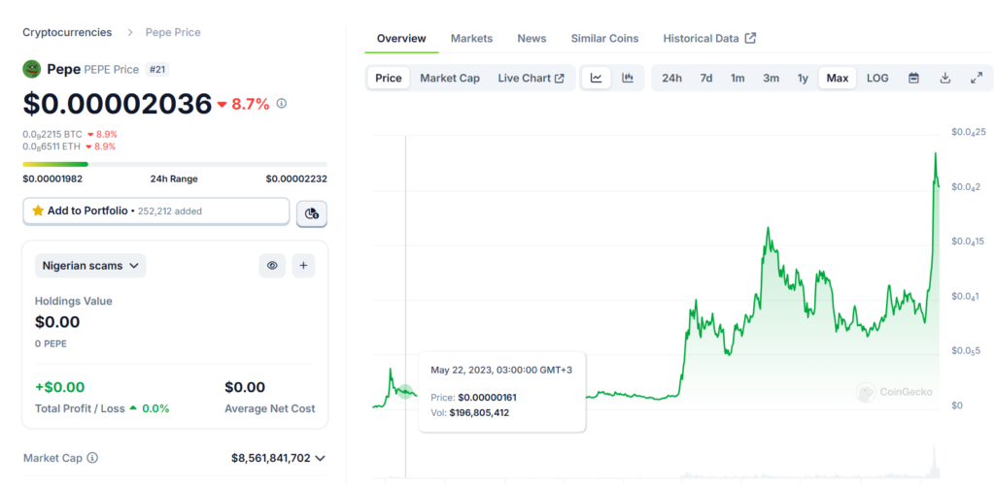Go to Cryptocurrencies breadcrumb link
Screen dimensions: 995x485
pos(67,32)
